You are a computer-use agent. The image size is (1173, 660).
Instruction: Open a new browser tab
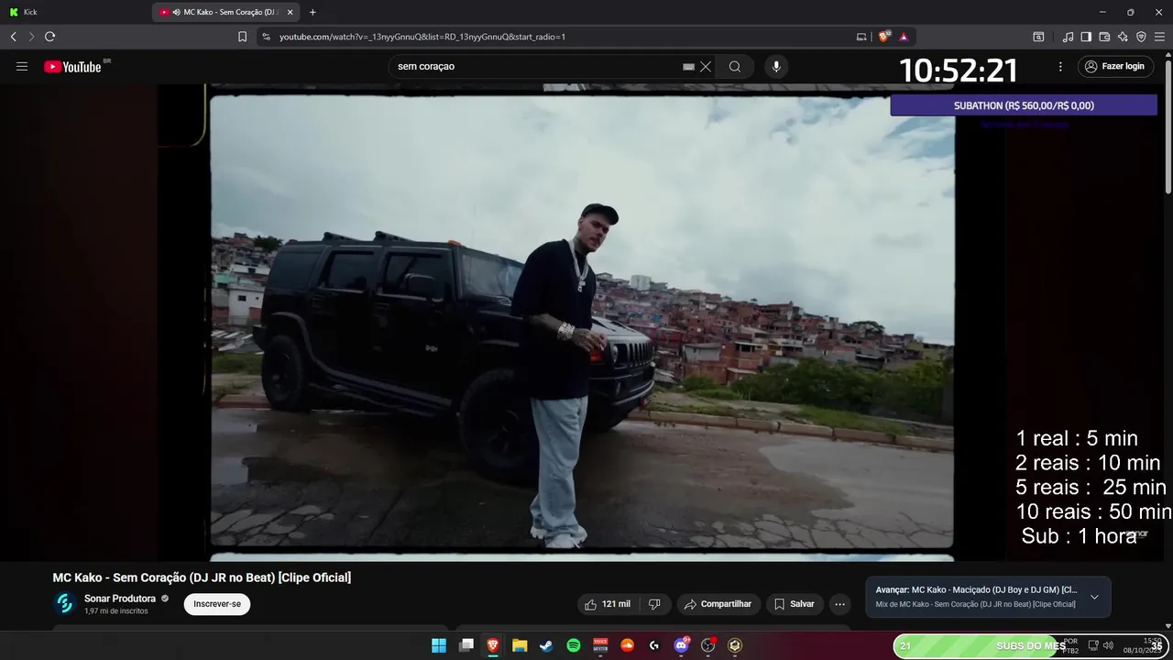[312, 12]
